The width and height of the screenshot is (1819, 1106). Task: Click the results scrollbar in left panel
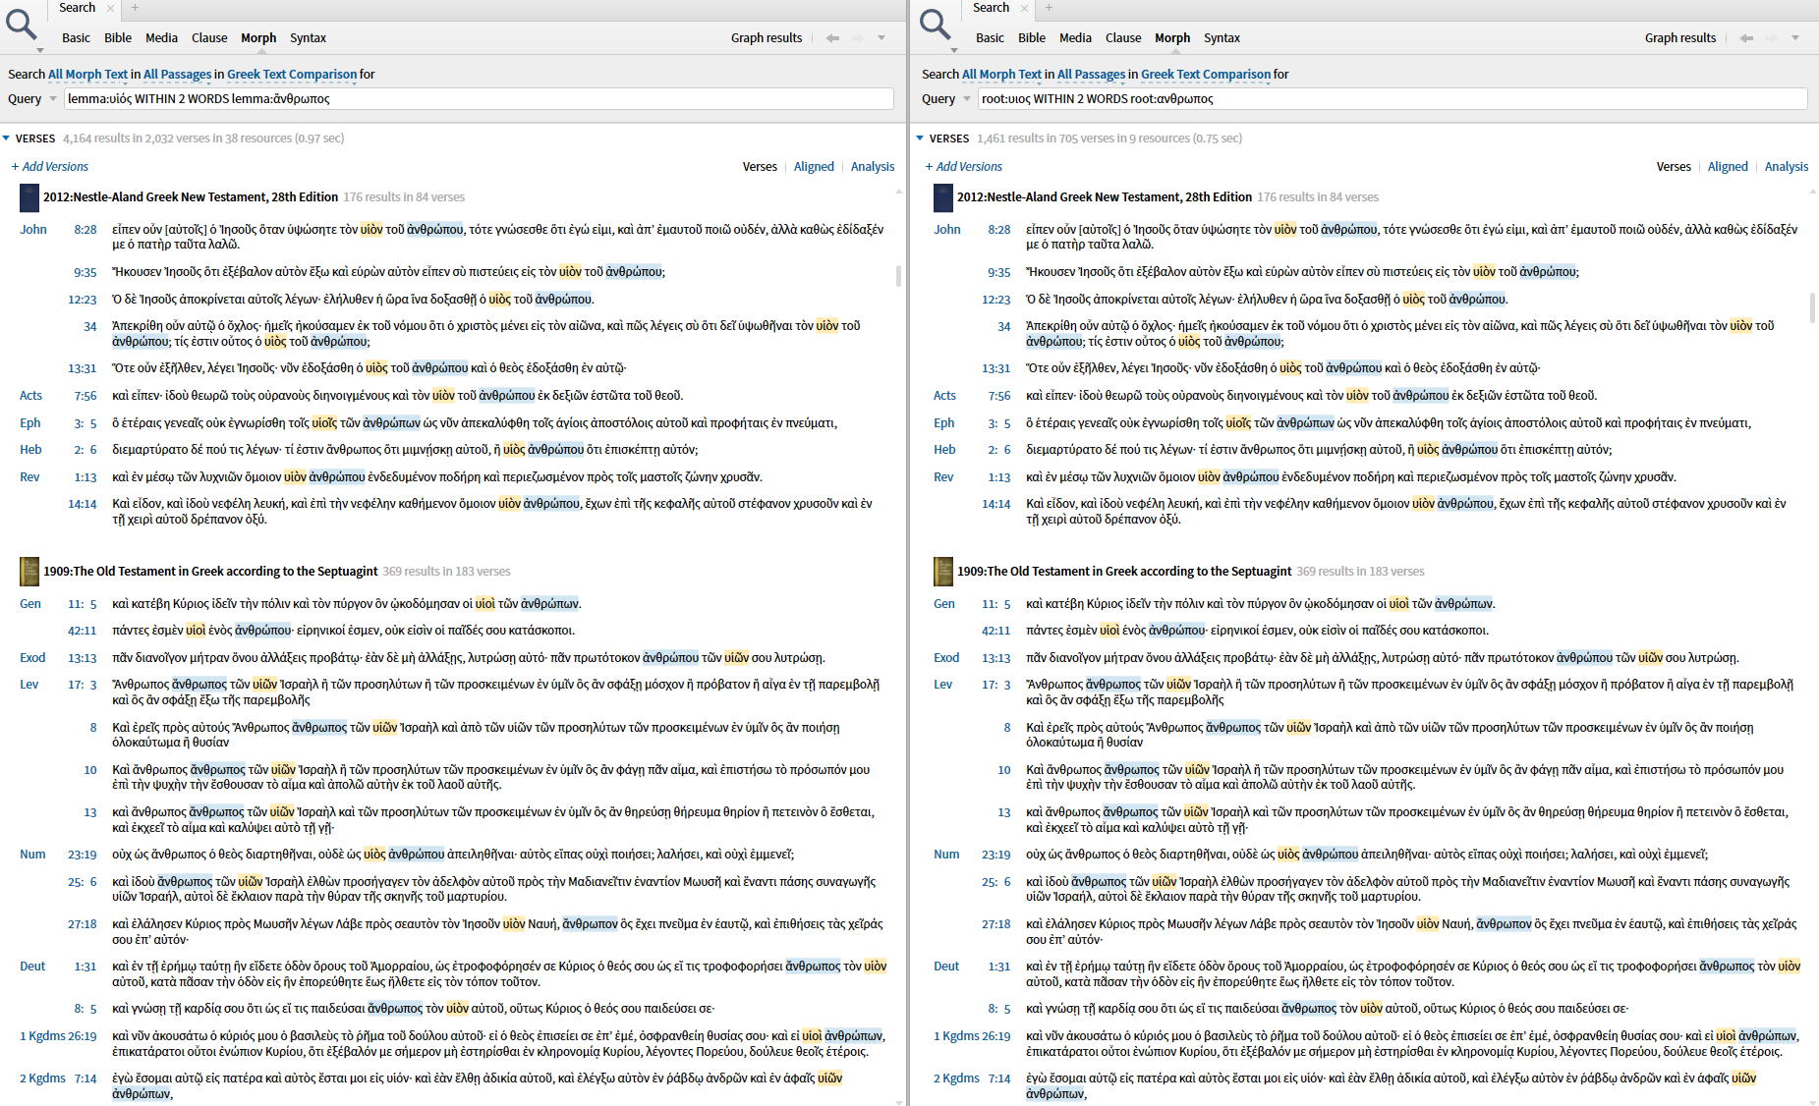click(898, 276)
